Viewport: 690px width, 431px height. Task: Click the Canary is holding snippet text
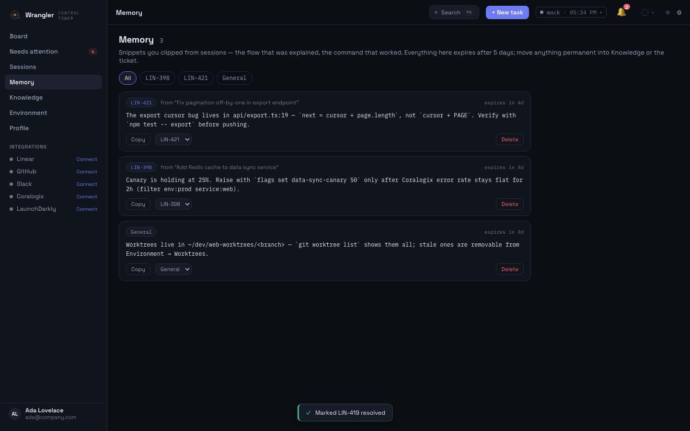click(324, 184)
